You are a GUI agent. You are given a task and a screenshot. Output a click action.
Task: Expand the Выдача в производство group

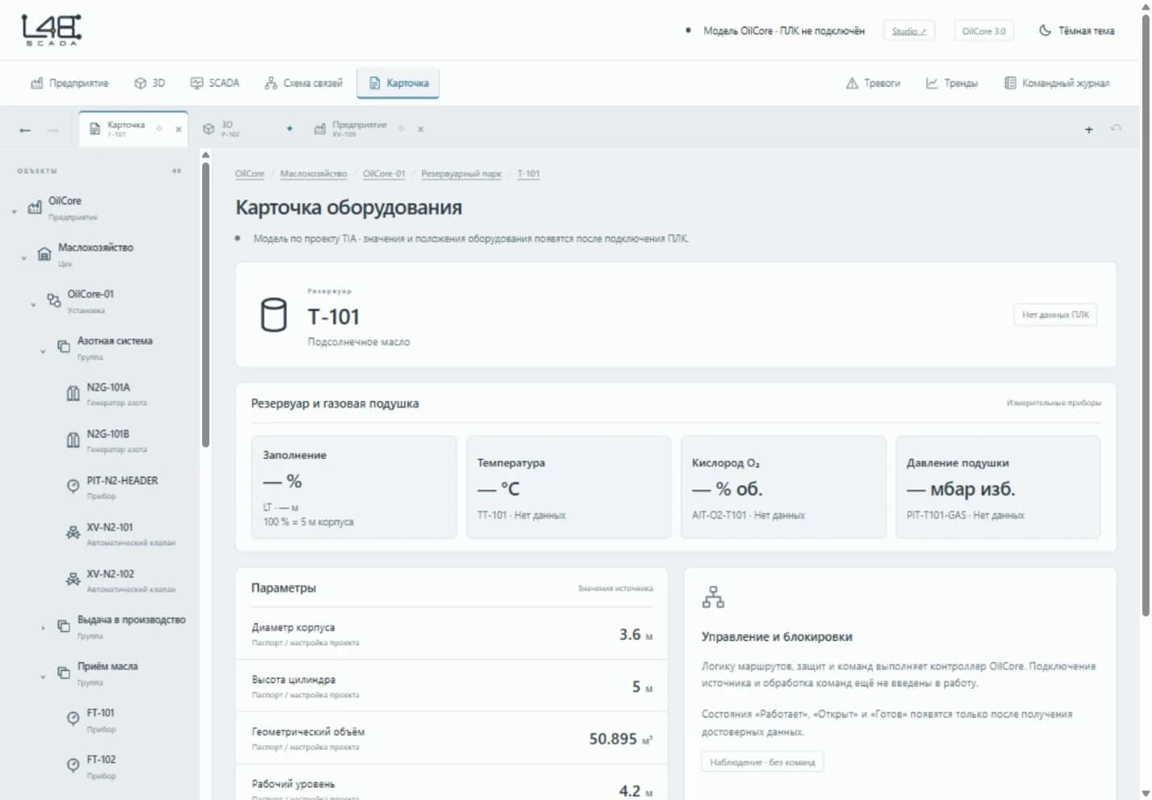[x=43, y=628]
